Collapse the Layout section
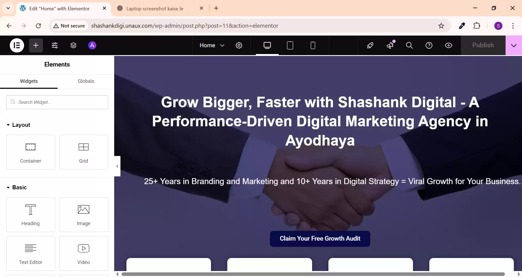This screenshot has width=522, height=277. pos(18,125)
